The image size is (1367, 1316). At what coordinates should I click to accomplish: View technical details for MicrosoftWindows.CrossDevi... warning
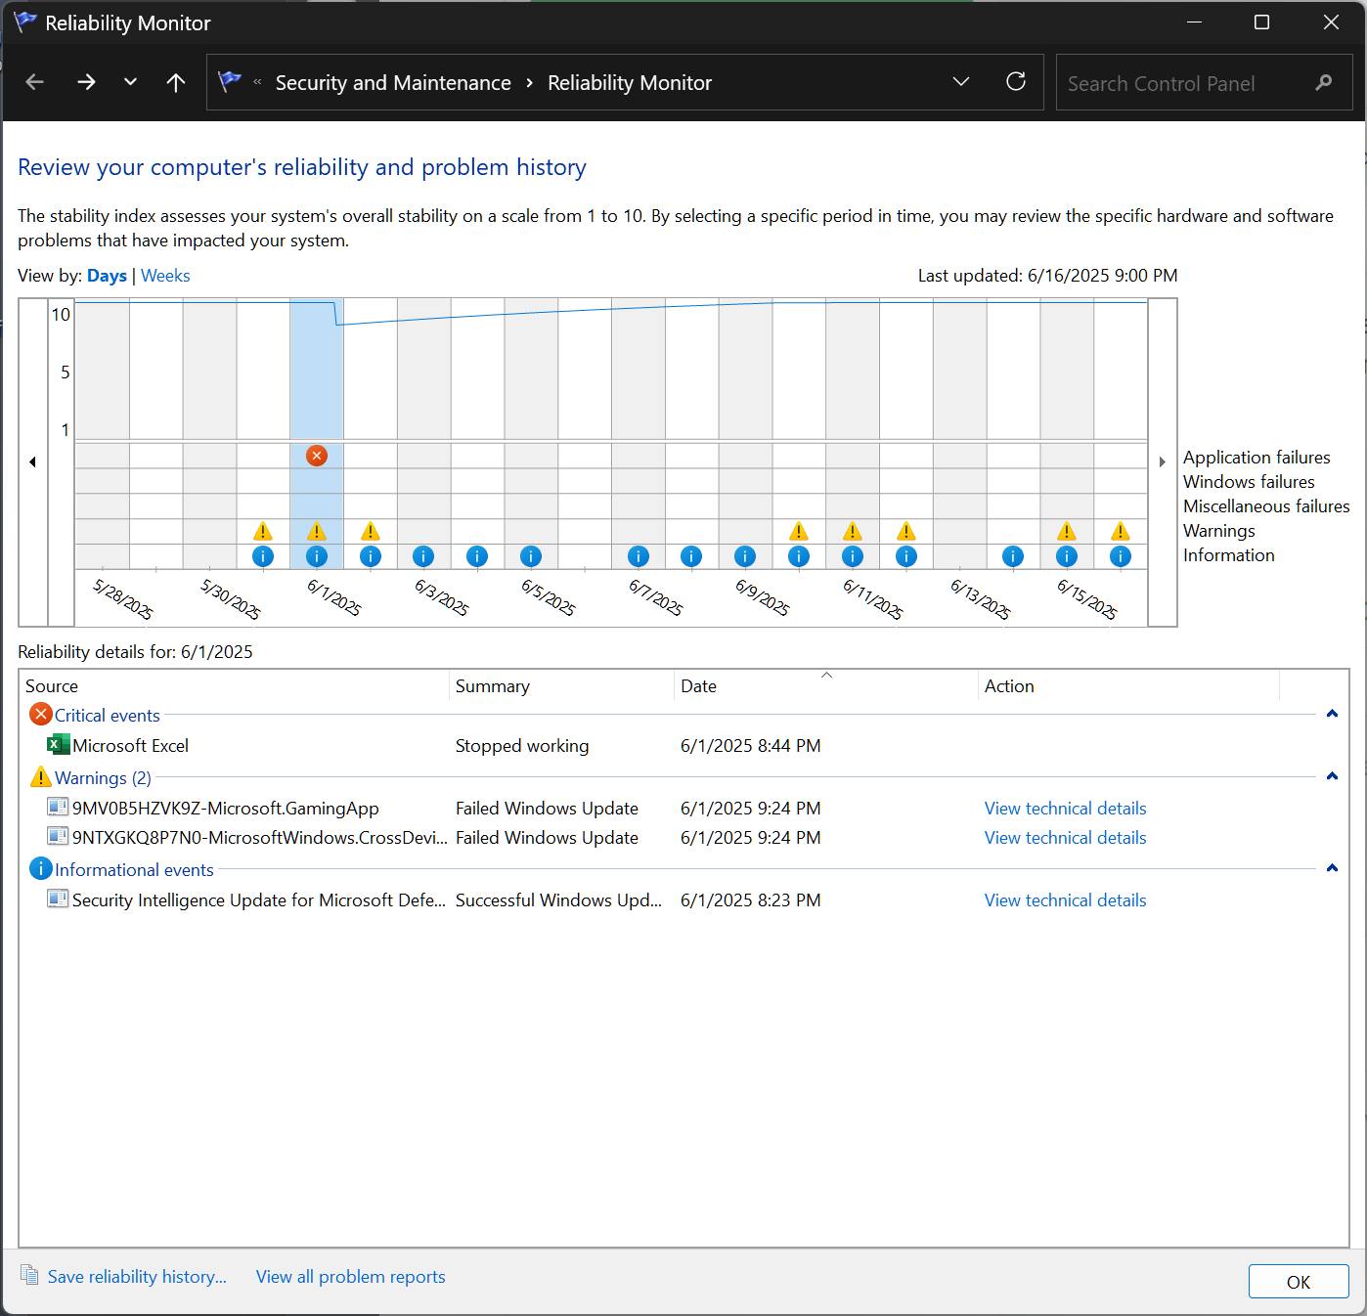1065,838
